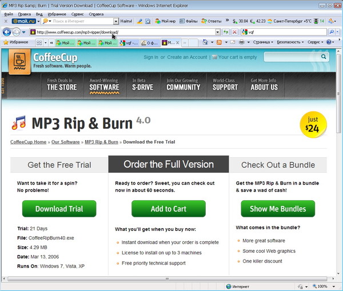Screen dimensions: 343x291
Task: Open the Справка menu
Action: pyautogui.click(x=96, y=14)
